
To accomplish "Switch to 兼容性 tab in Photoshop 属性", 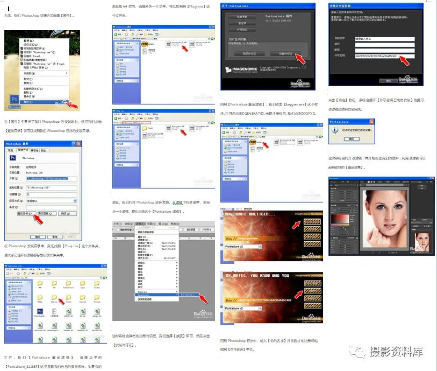I will pyautogui.click(x=34, y=150).
